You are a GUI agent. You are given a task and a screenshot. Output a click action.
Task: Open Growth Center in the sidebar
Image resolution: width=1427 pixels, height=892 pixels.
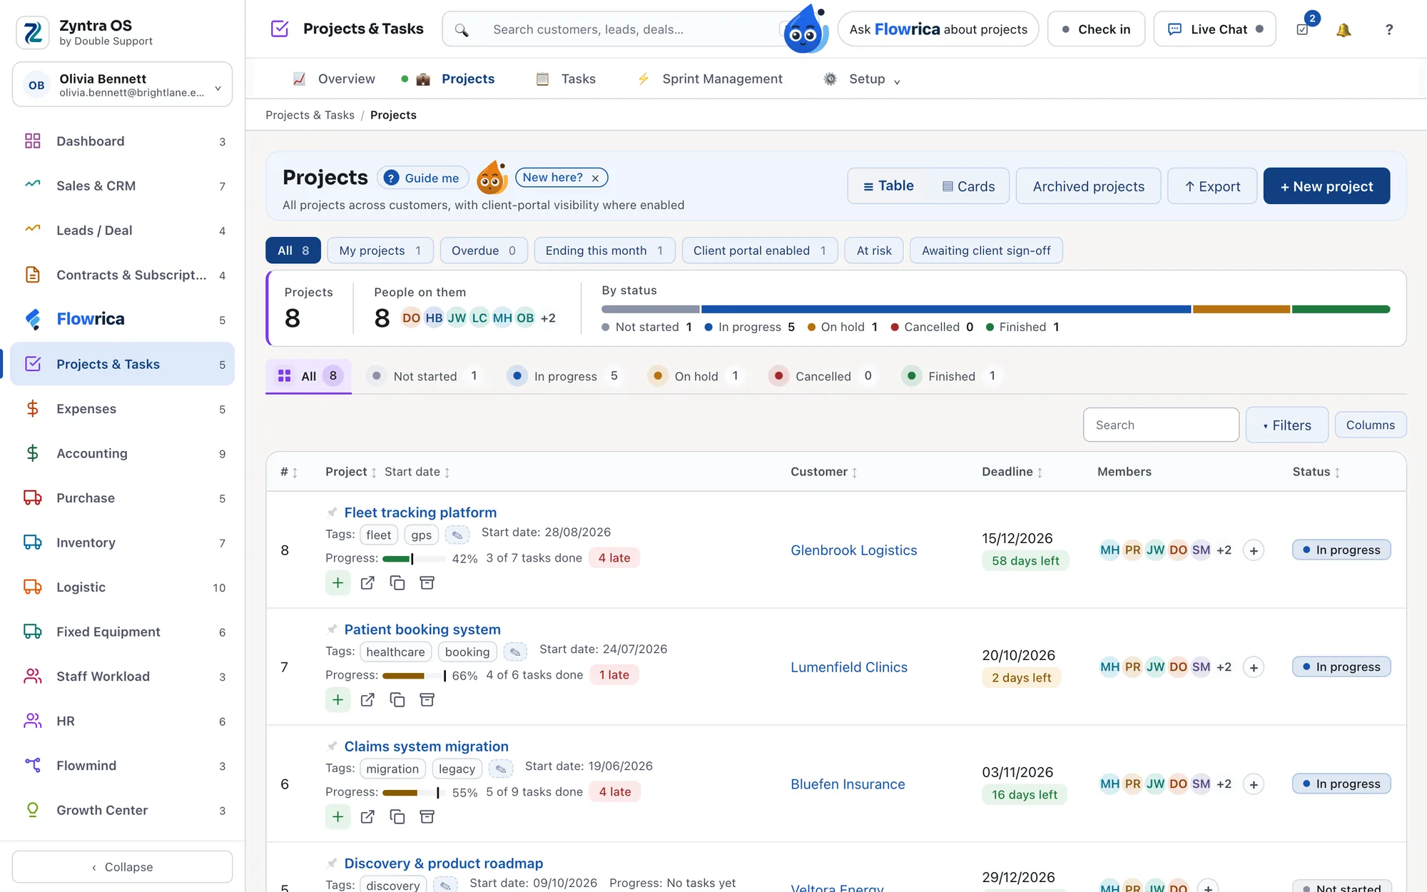pyautogui.click(x=123, y=811)
